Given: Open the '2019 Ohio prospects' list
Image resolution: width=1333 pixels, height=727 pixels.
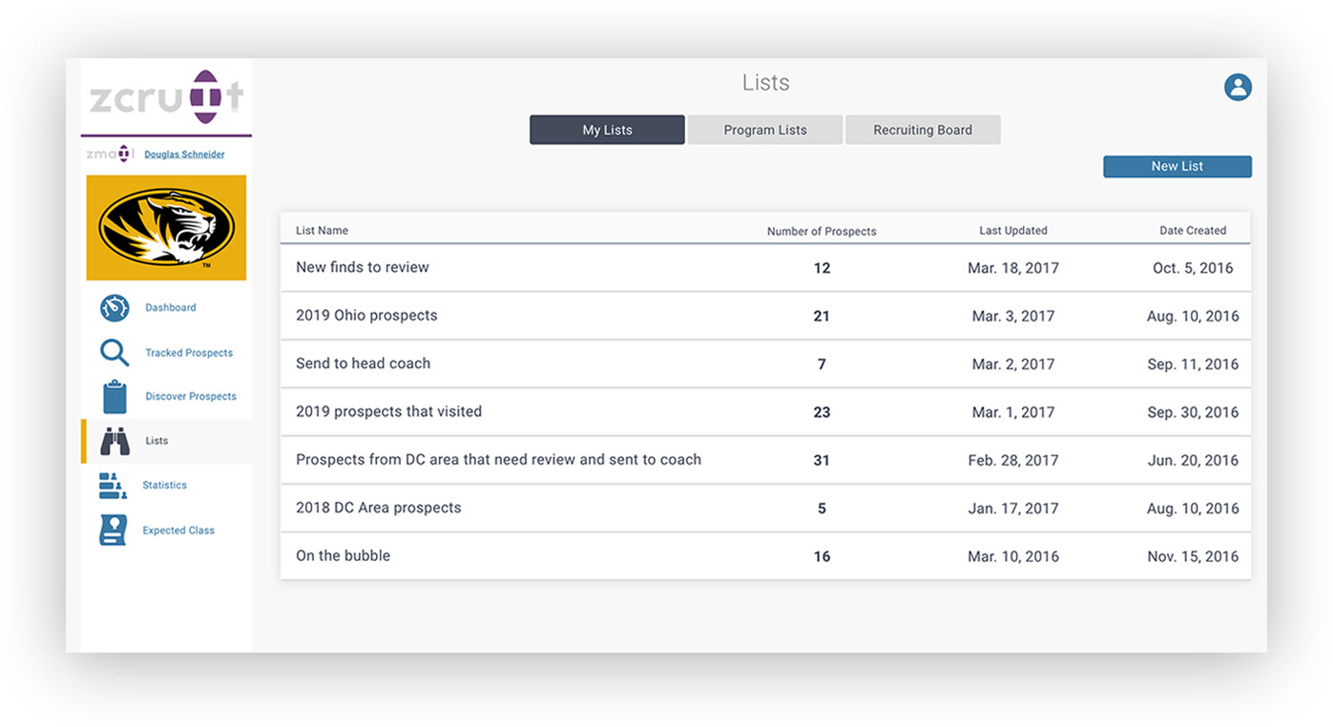Looking at the screenshot, I should (366, 315).
